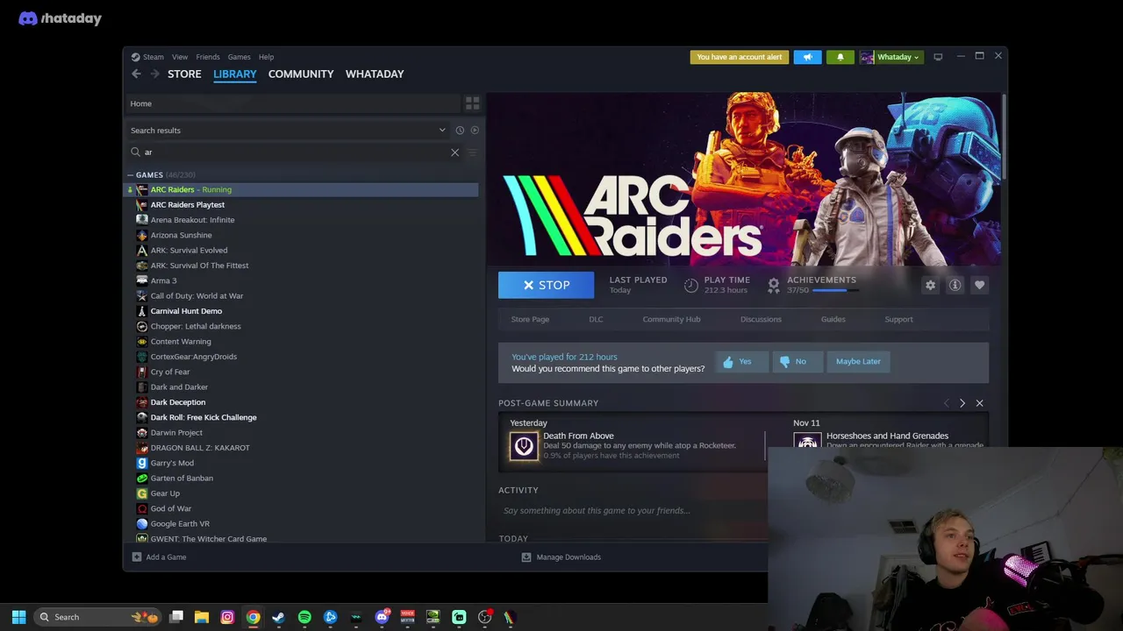Stop the running ARC Raiders game
The width and height of the screenshot is (1123, 631).
point(546,285)
